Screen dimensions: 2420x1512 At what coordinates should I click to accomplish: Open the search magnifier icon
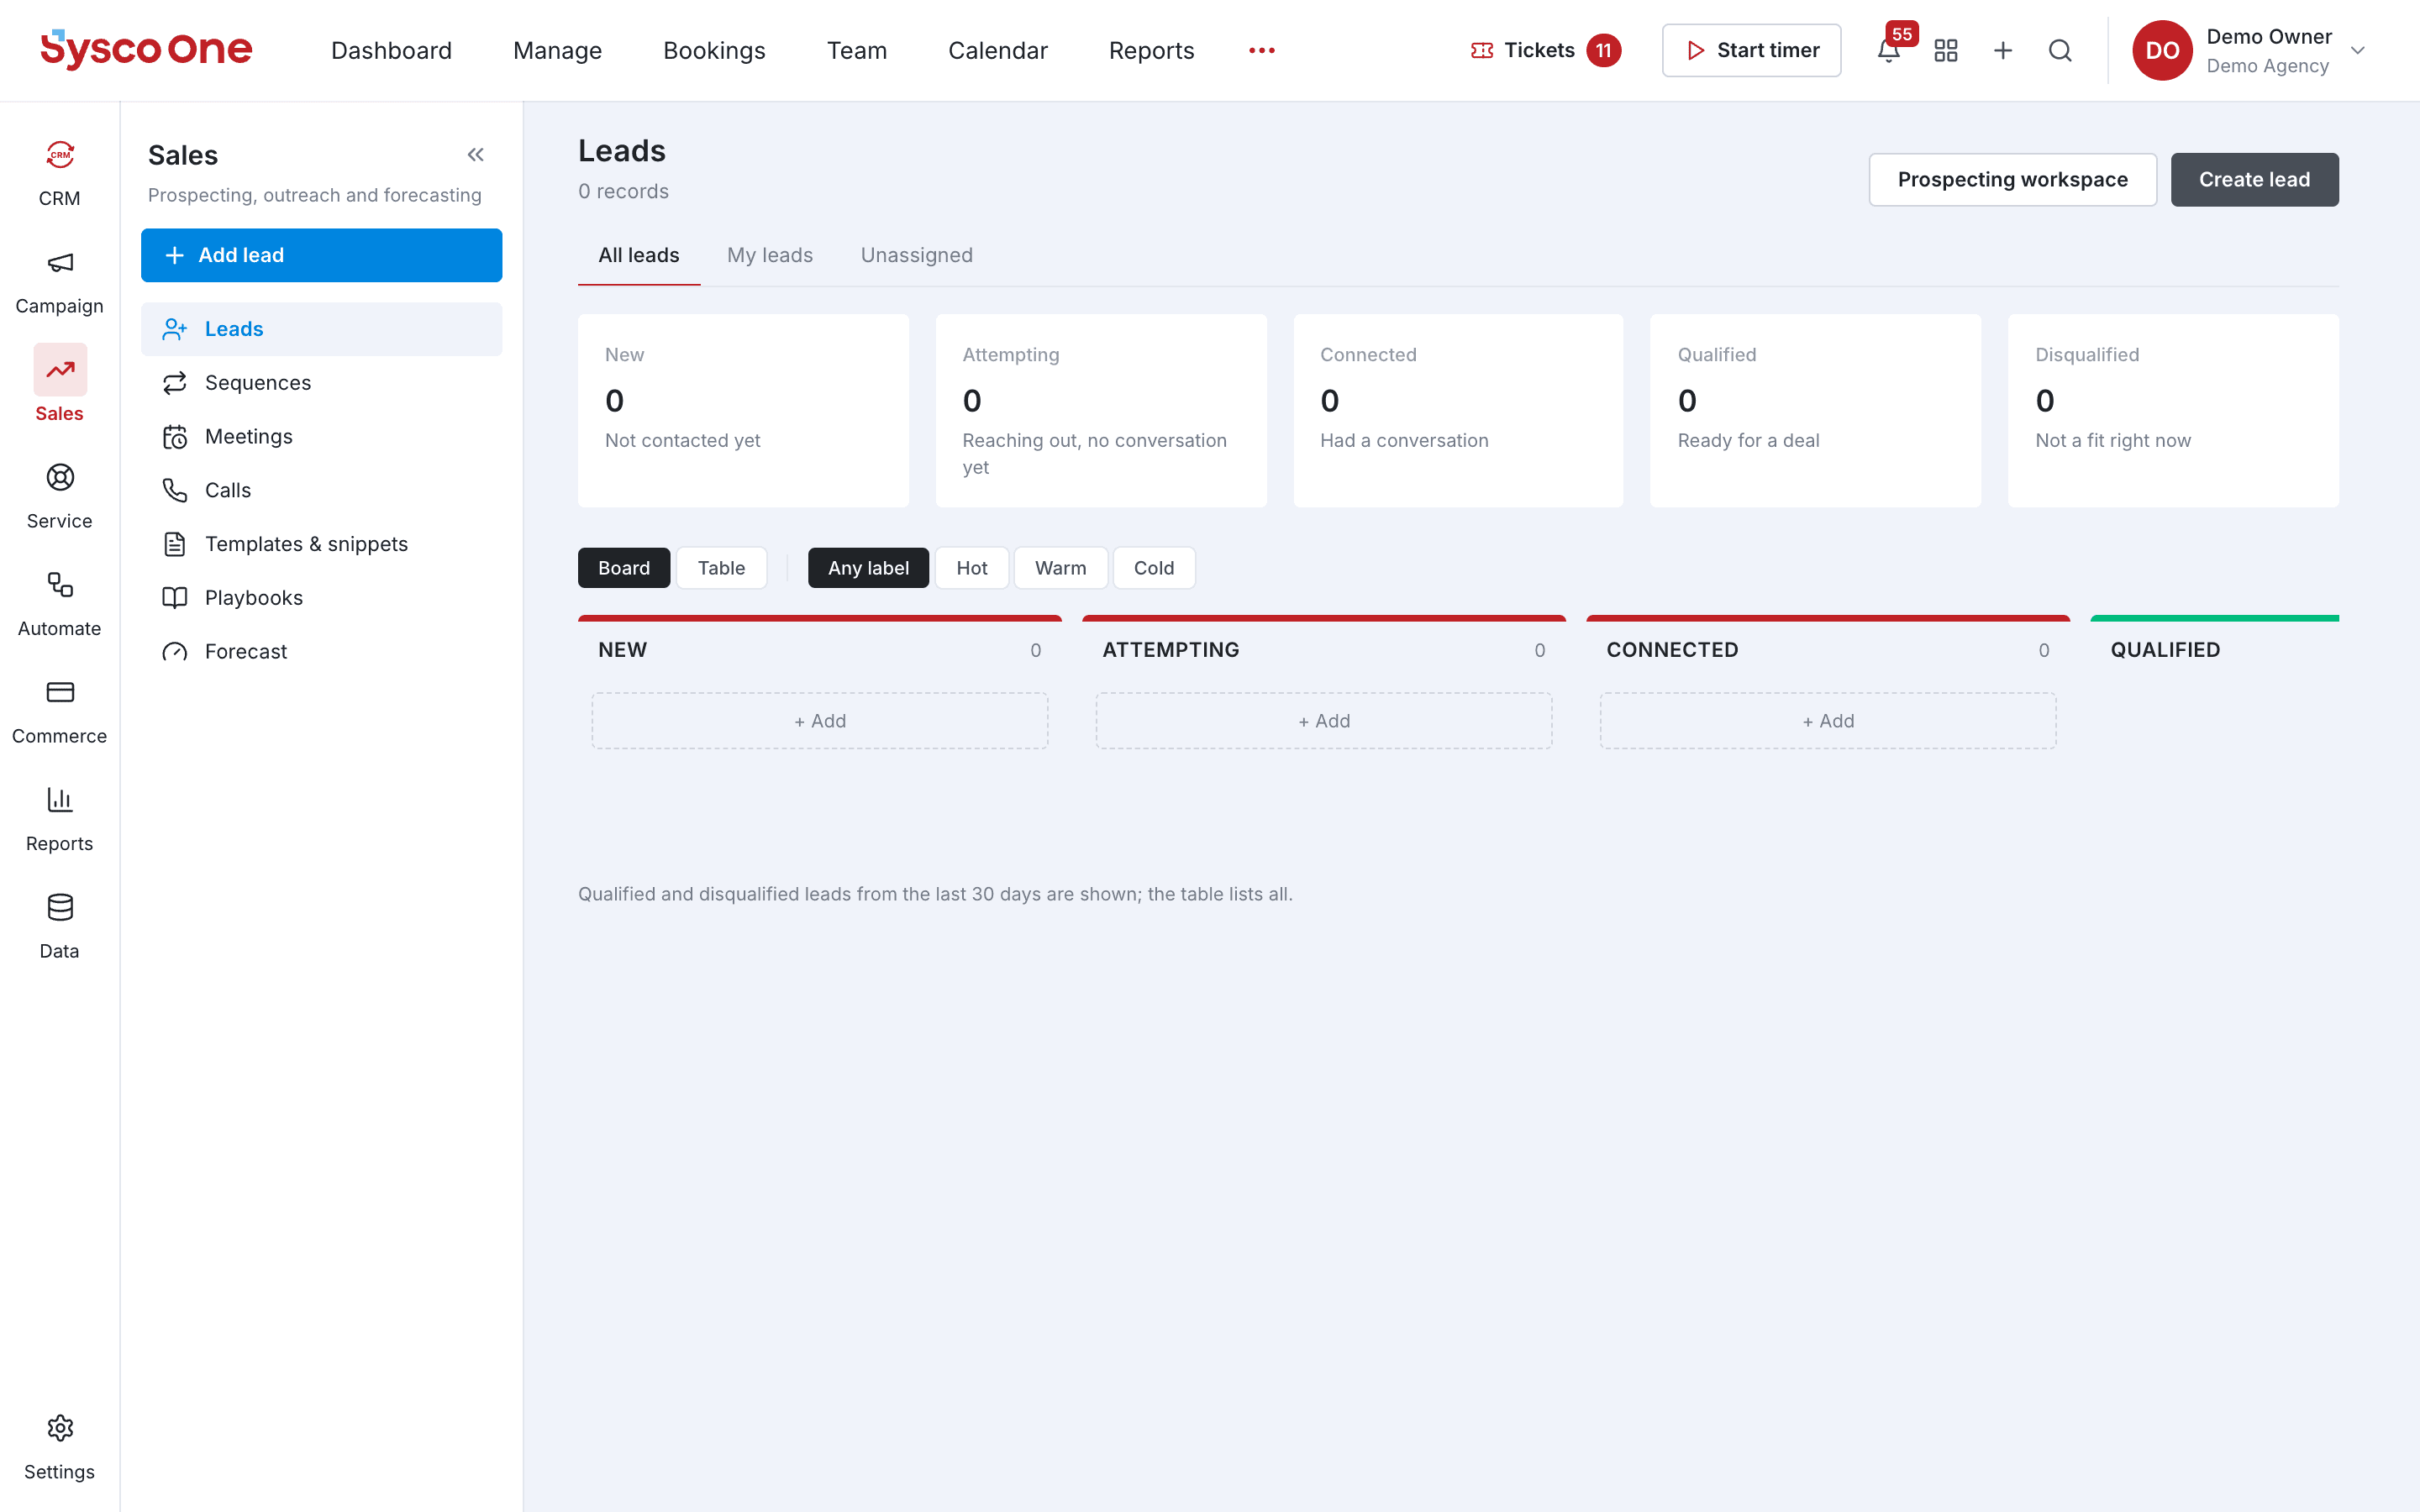tap(2060, 50)
